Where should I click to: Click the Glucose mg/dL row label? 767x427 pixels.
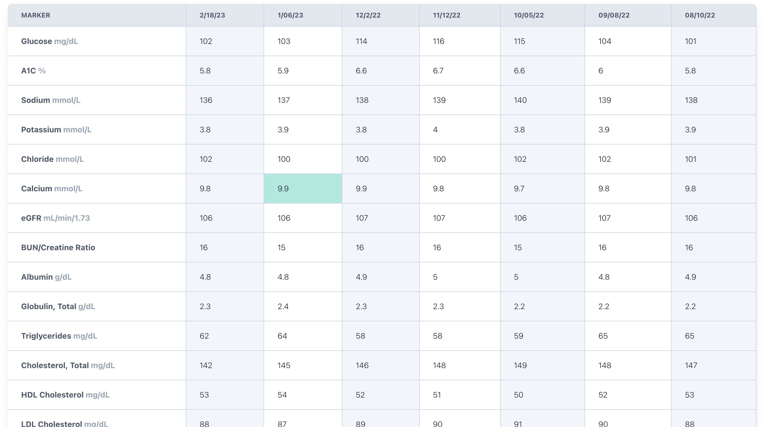coord(50,41)
